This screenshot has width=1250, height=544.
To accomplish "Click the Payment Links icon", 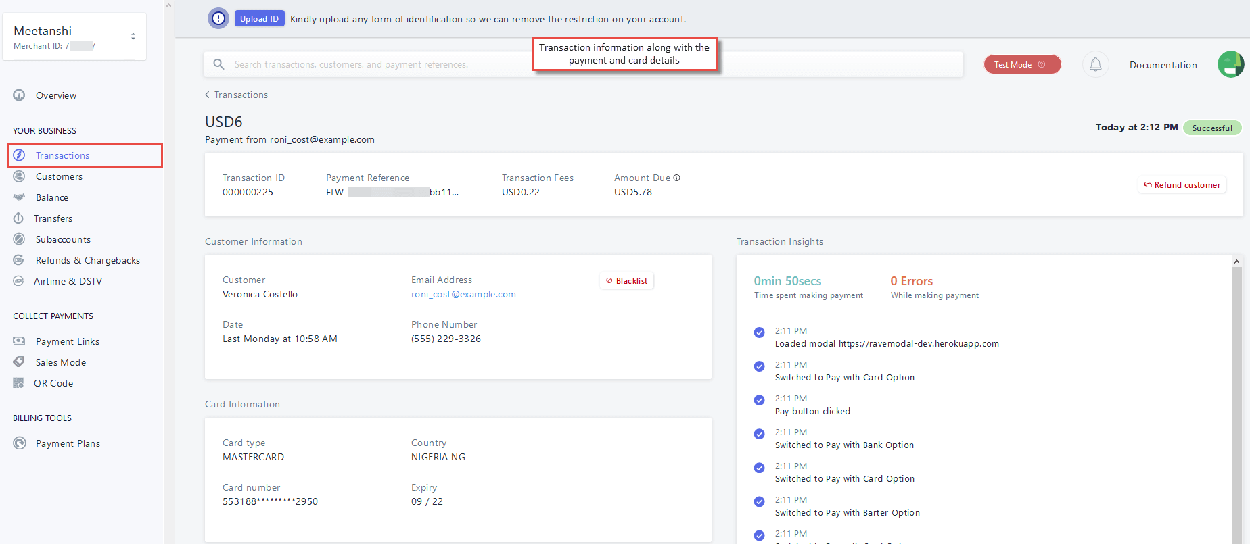I will pos(19,341).
